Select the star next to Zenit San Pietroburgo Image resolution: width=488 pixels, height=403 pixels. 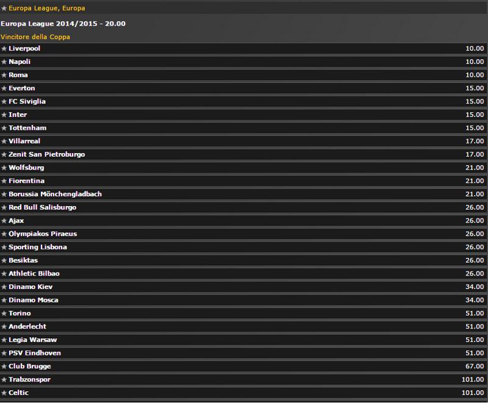[5, 154]
